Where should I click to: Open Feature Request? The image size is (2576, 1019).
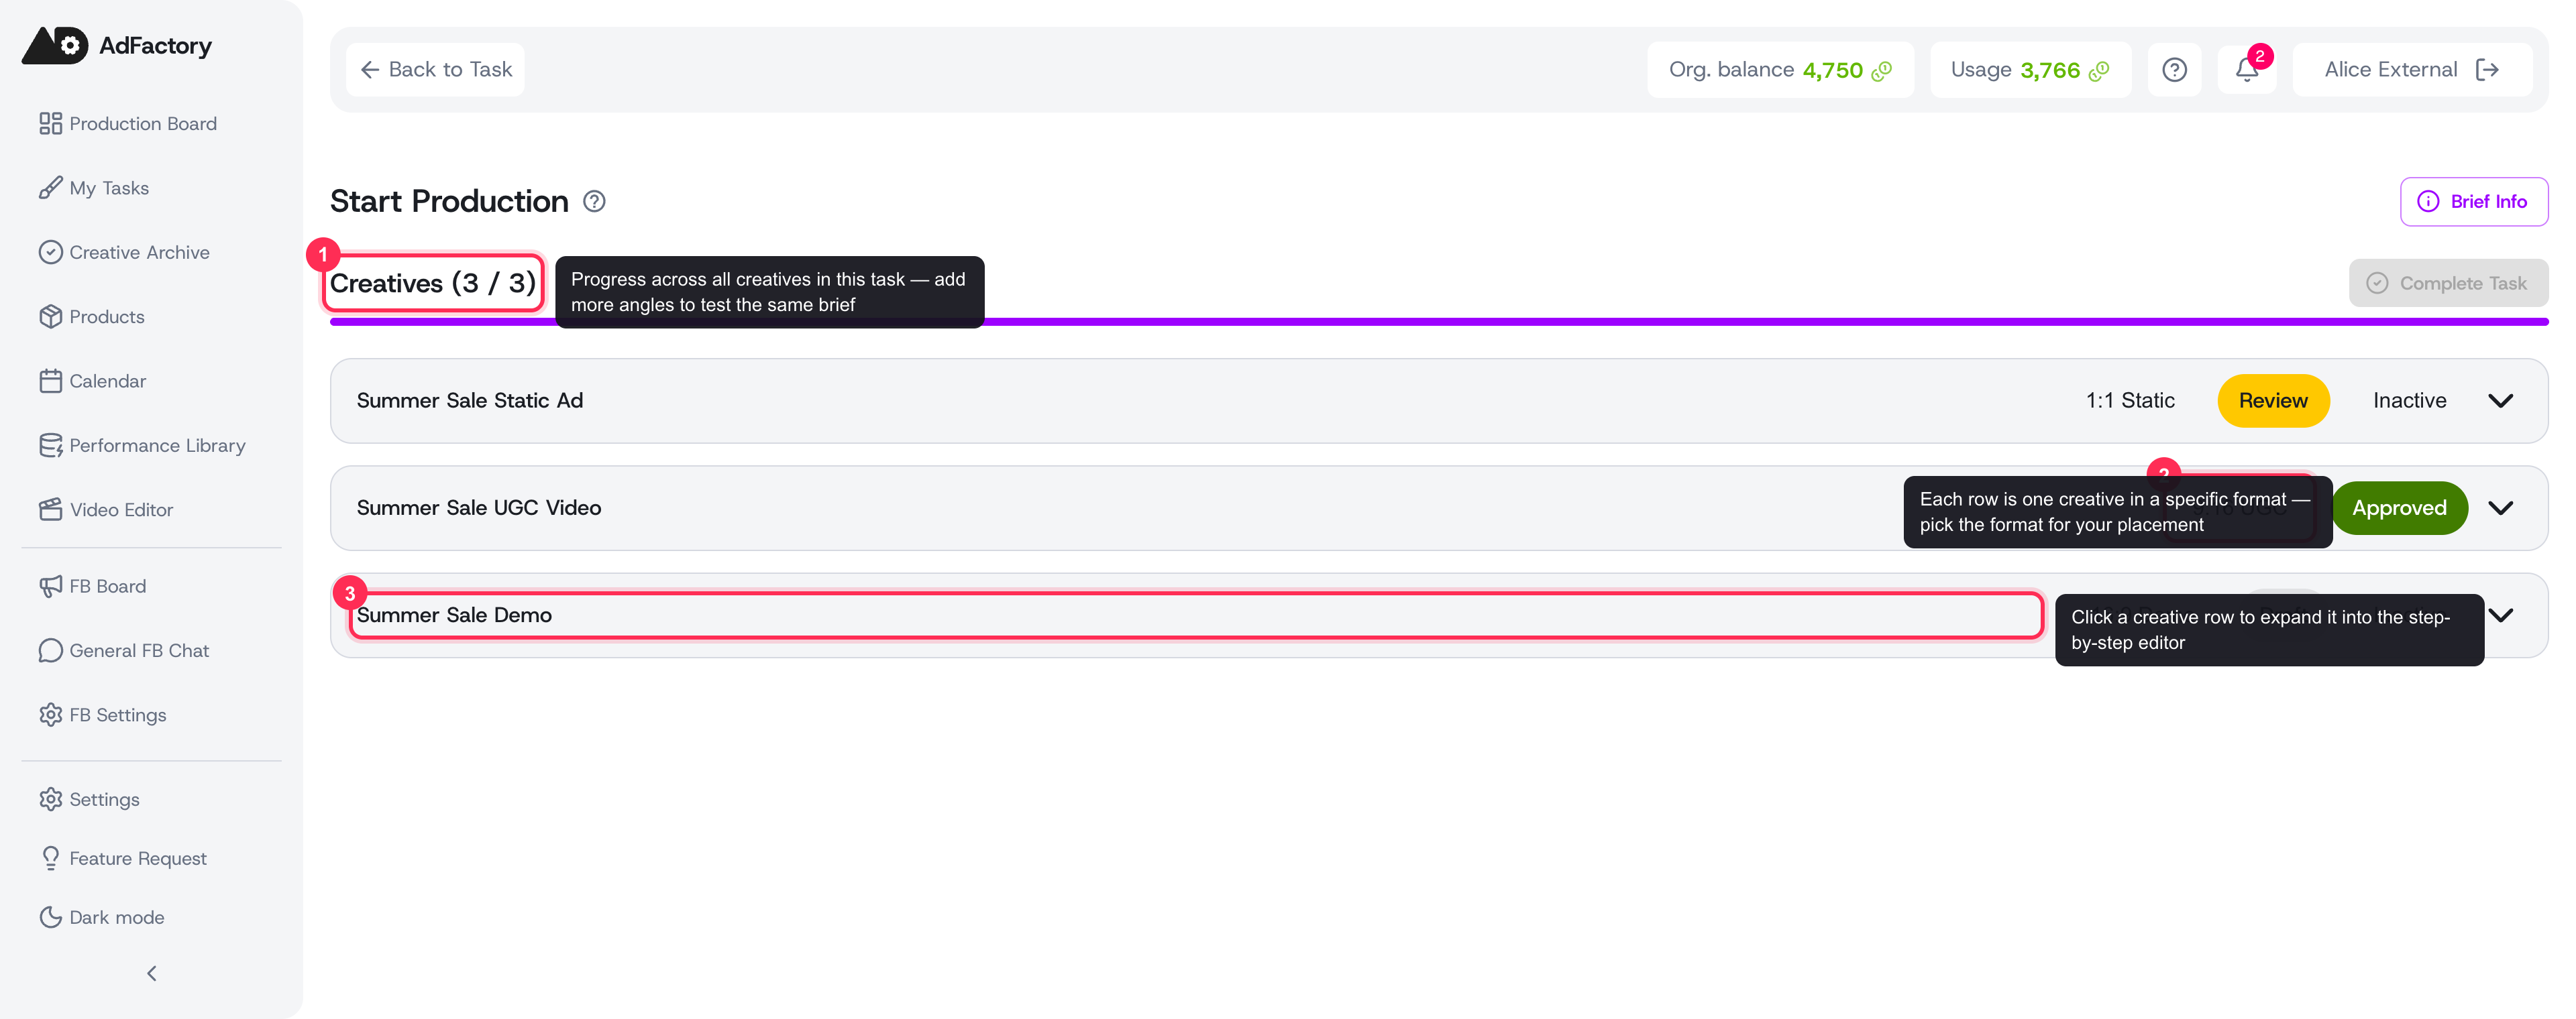pos(122,858)
